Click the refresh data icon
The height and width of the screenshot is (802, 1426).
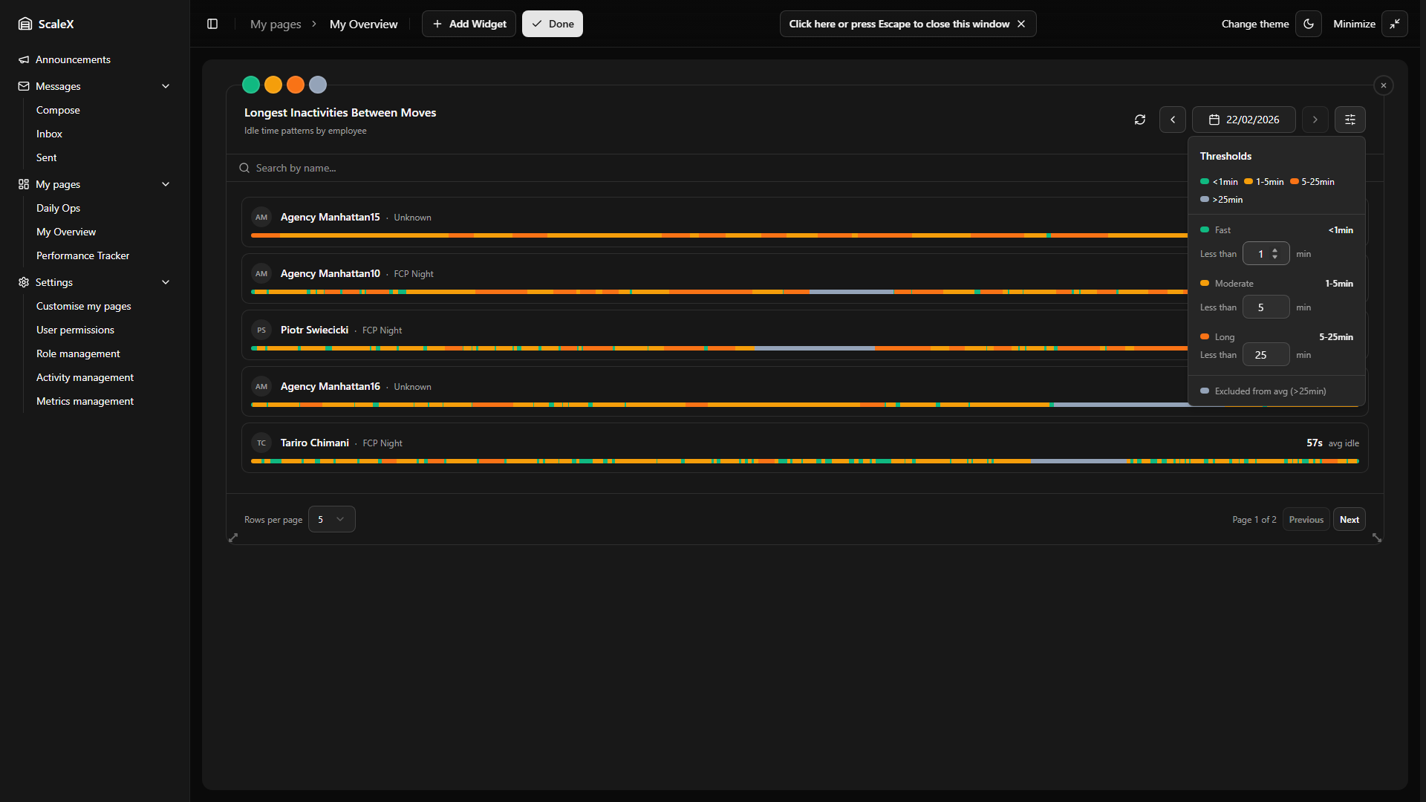point(1140,120)
